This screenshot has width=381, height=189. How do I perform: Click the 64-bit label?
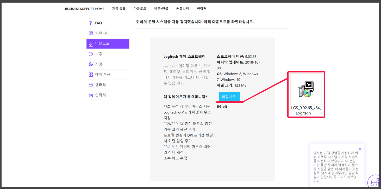pos(222,106)
